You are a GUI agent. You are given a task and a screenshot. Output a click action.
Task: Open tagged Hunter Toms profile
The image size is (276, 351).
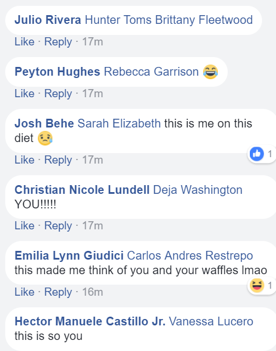click(x=118, y=20)
